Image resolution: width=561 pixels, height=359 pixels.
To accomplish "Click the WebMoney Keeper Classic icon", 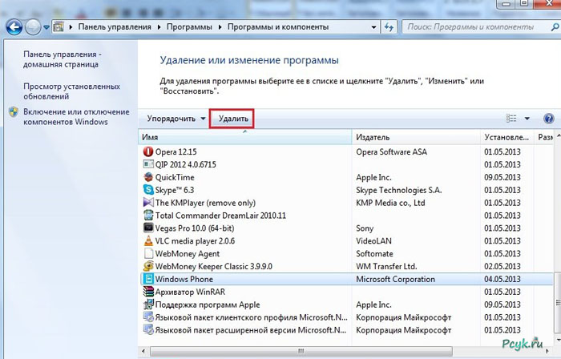I will point(148,266).
